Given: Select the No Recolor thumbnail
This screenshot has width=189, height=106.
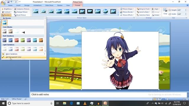Looking at the screenshot, I should tap(4, 23).
